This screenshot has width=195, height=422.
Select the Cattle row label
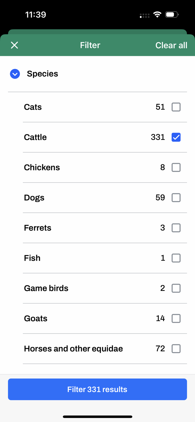pos(35,137)
